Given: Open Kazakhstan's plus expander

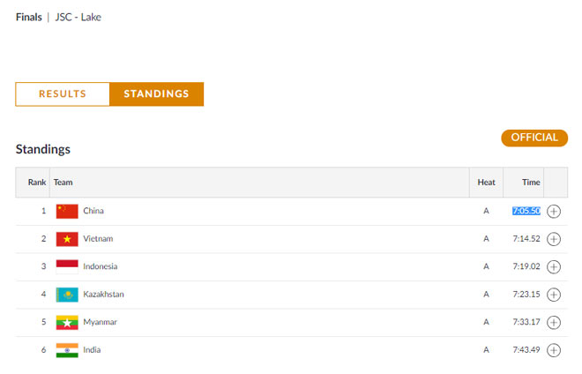Looking at the screenshot, I should click(x=554, y=295).
